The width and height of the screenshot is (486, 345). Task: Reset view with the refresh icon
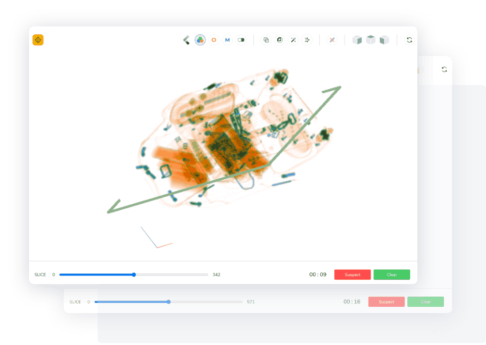coord(409,40)
